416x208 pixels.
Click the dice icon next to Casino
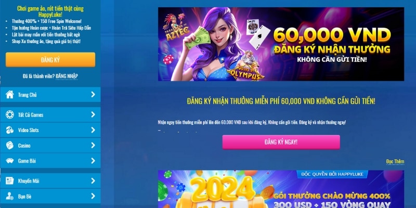click(x=10, y=146)
